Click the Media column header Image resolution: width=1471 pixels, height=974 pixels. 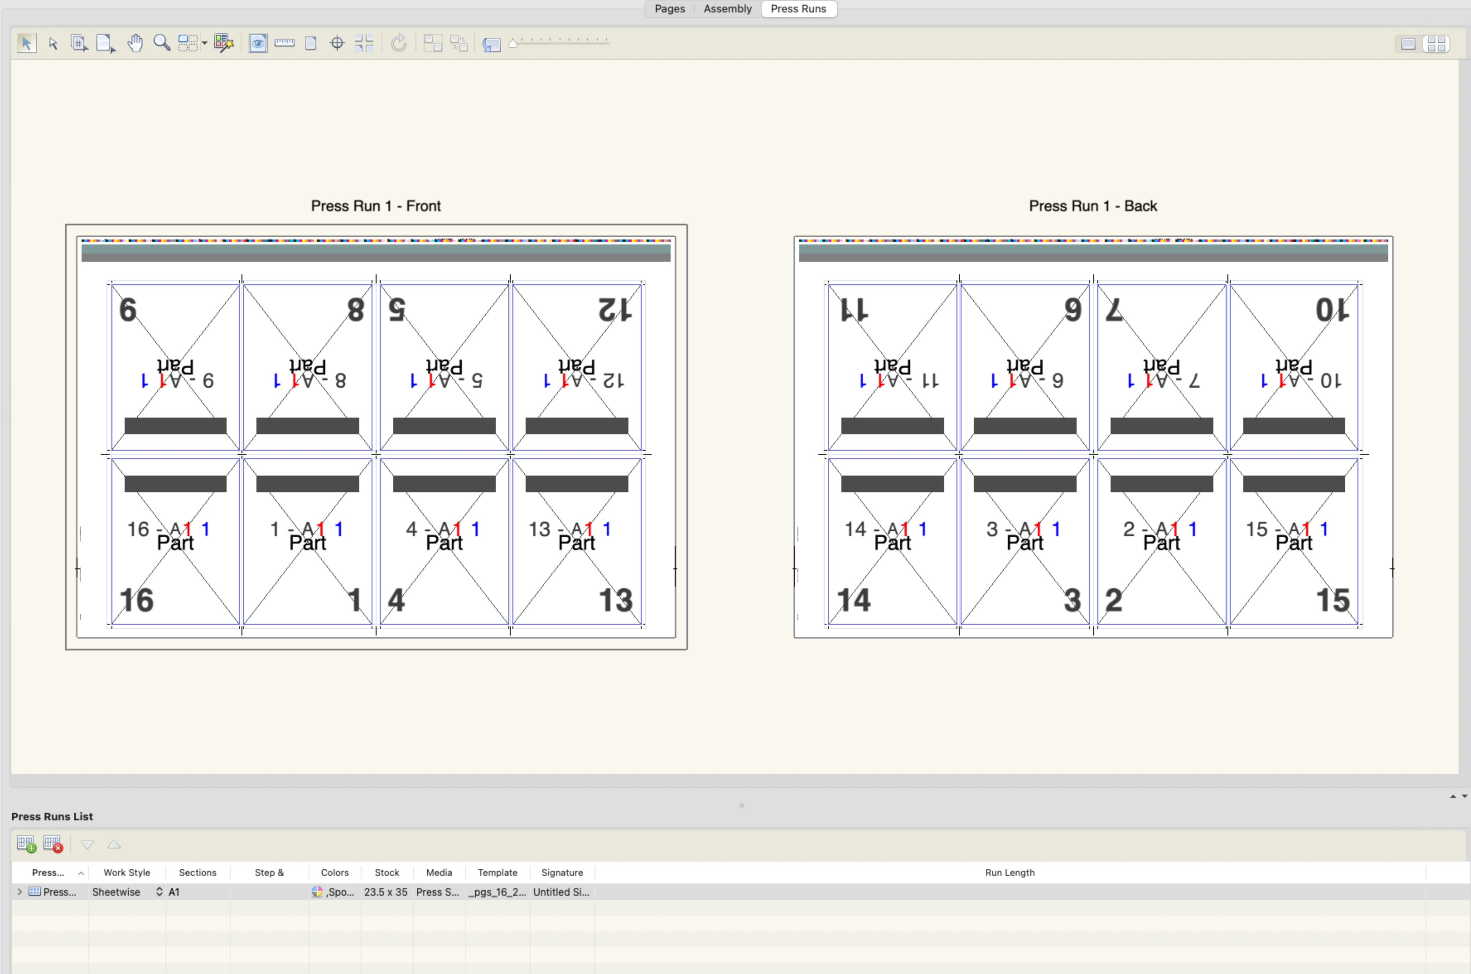(x=439, y=872)
